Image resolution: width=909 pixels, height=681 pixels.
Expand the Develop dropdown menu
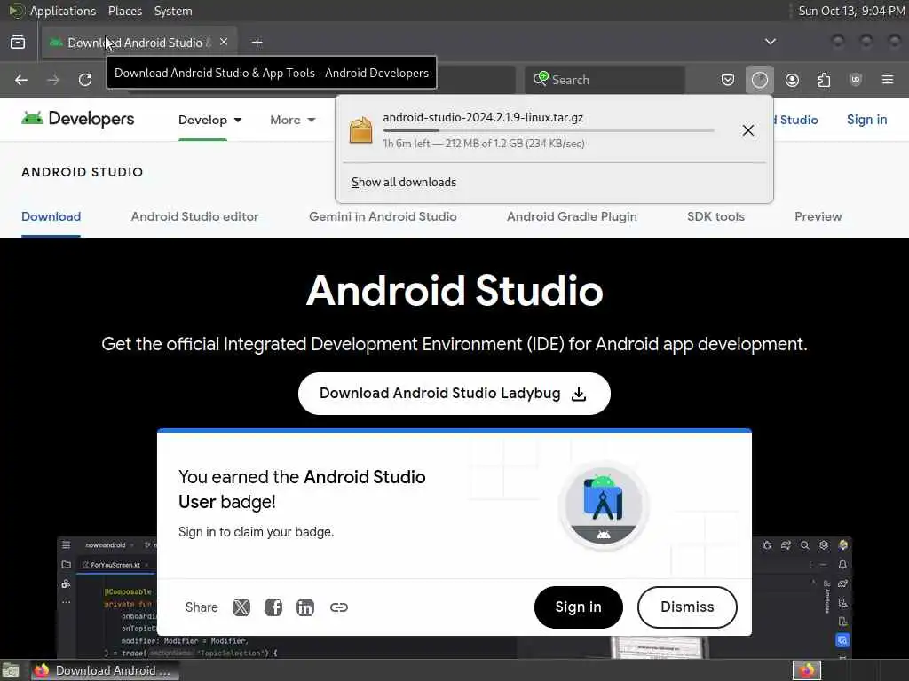(x=209, y=120)
